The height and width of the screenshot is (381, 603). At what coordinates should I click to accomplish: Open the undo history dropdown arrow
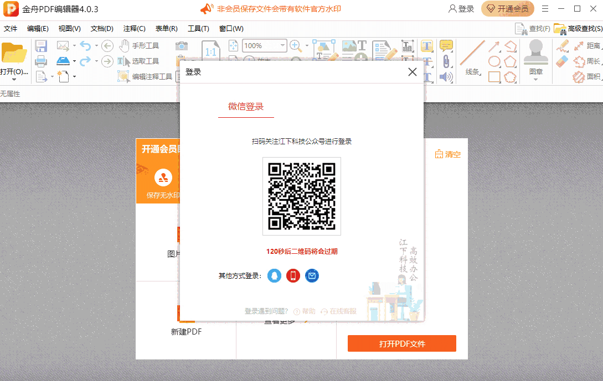[96, 46]
